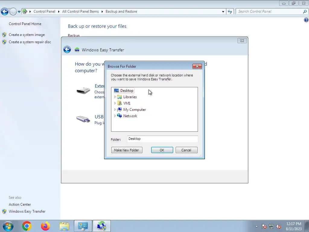Click All Control Panel Items breadcrumb
This screenshot has height=232, width=309.
coord(80,11)
